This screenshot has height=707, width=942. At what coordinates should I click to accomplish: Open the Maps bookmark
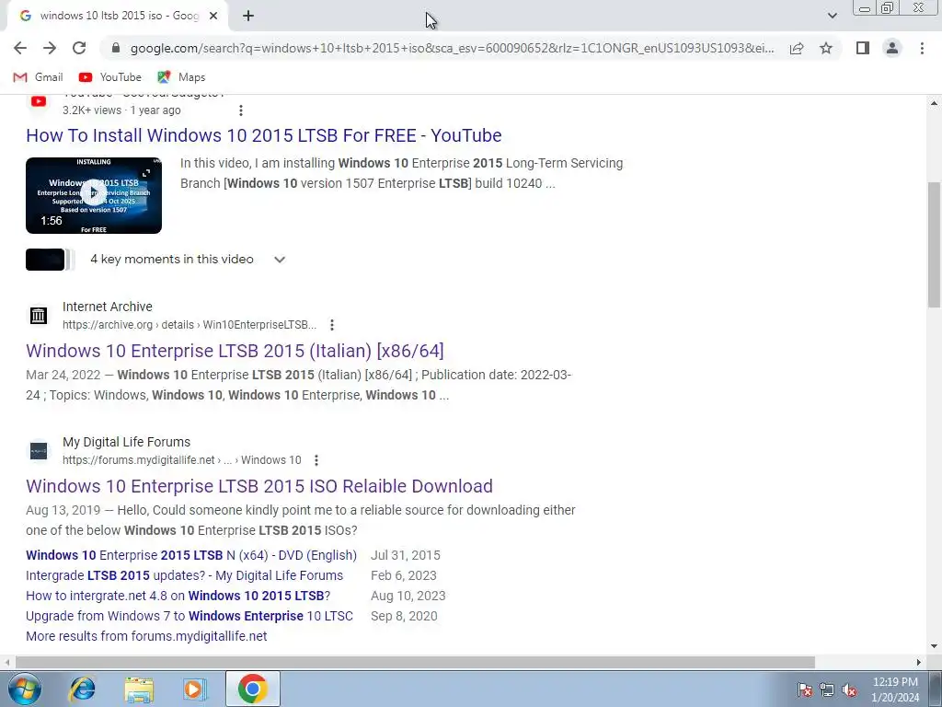(181, 77)
